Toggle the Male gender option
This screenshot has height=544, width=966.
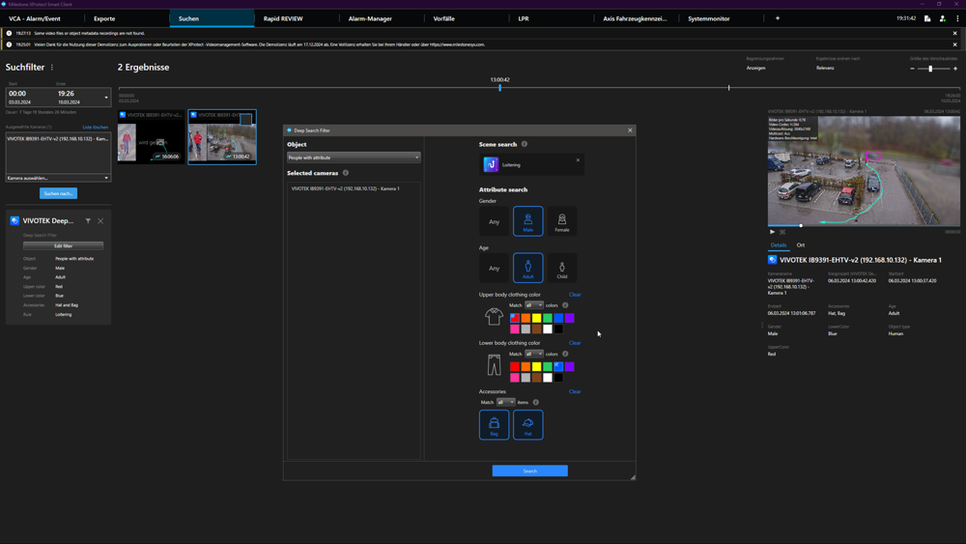(x=527, y=221)
